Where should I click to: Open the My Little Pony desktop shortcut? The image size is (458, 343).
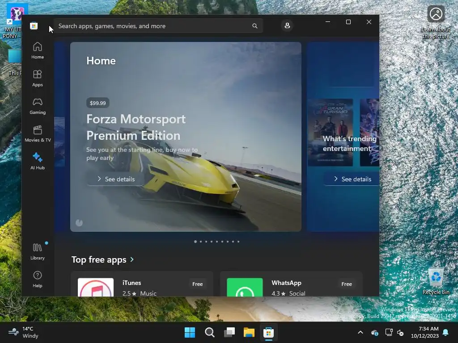click(15, 21)
